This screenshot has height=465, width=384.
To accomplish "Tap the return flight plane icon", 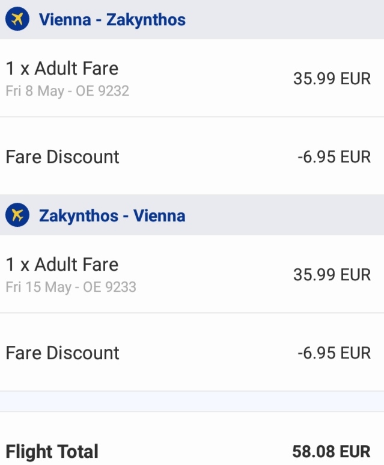I will (x=17, y=215).
